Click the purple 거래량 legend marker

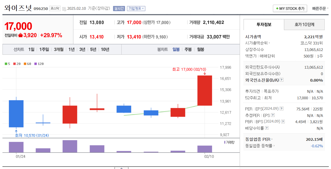tap(225, 142)
